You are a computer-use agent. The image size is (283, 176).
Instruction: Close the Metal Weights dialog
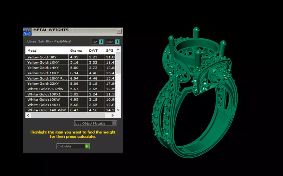(119, 31)
